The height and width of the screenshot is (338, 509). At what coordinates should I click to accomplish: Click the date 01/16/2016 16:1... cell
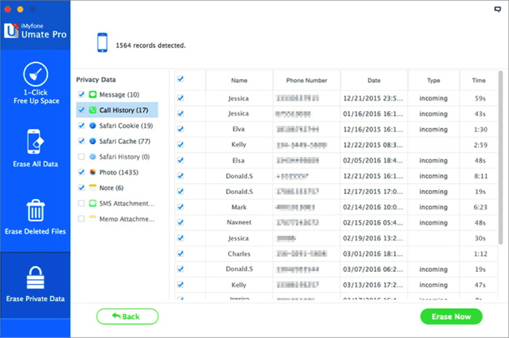pyautogui.click(x=373, y=114)
